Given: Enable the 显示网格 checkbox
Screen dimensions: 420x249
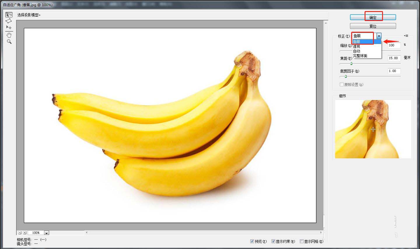Looking at the screenshot, I should pos(302,241).
